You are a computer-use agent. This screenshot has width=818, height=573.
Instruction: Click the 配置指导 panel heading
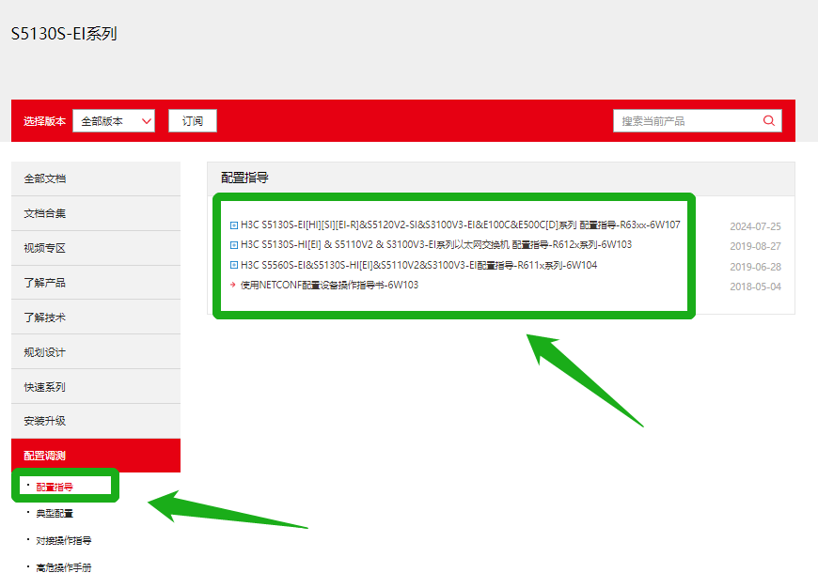[244, 178]
